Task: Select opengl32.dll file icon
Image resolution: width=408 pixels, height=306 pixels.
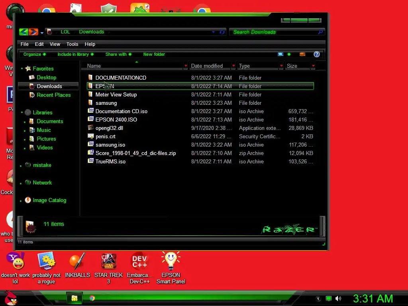Action: click(90, 127)
